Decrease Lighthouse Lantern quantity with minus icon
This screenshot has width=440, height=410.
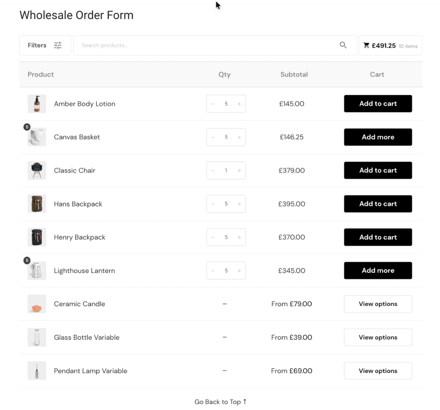213,270
